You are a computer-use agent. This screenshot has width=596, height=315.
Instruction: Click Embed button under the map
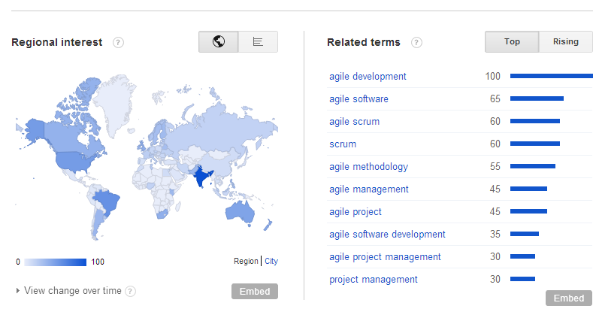tap(255, 291)
